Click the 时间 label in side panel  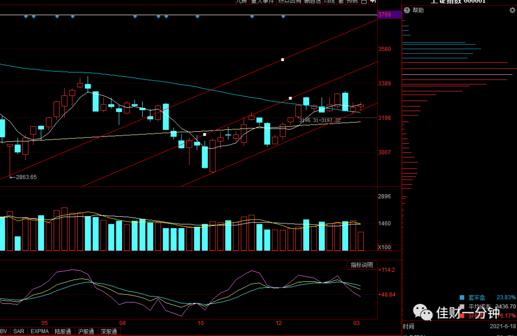(408, 326)
